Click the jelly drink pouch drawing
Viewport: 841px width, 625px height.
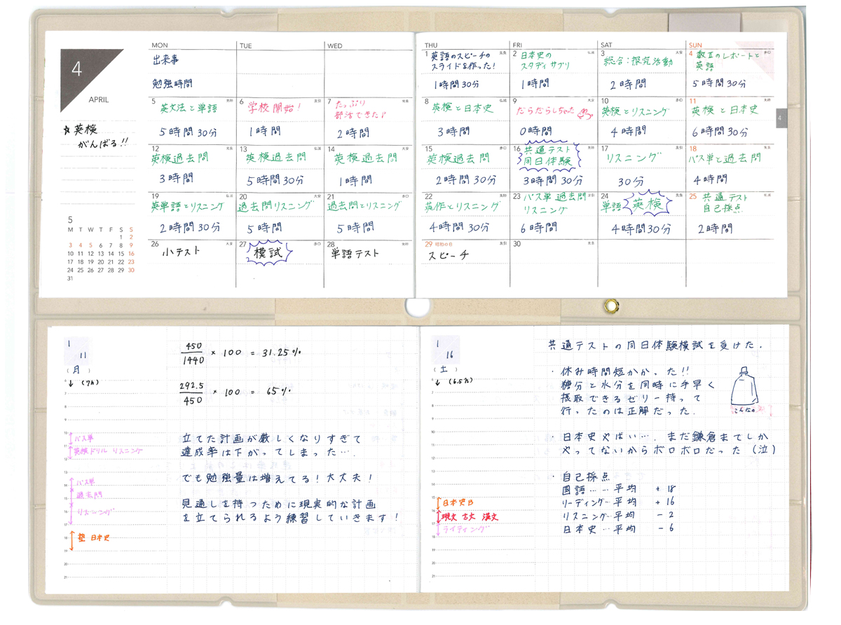(744, 387)
